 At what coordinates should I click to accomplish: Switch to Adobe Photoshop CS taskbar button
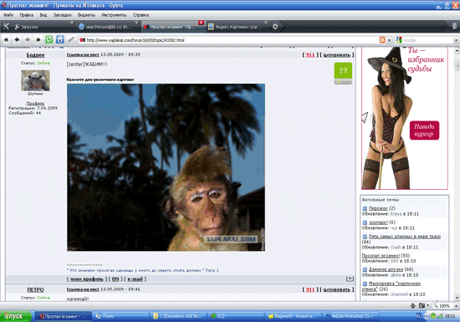click(351, 316)
